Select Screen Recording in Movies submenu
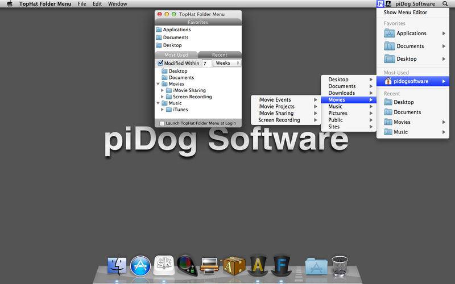The image size is (455, 284). pos(286,120)
